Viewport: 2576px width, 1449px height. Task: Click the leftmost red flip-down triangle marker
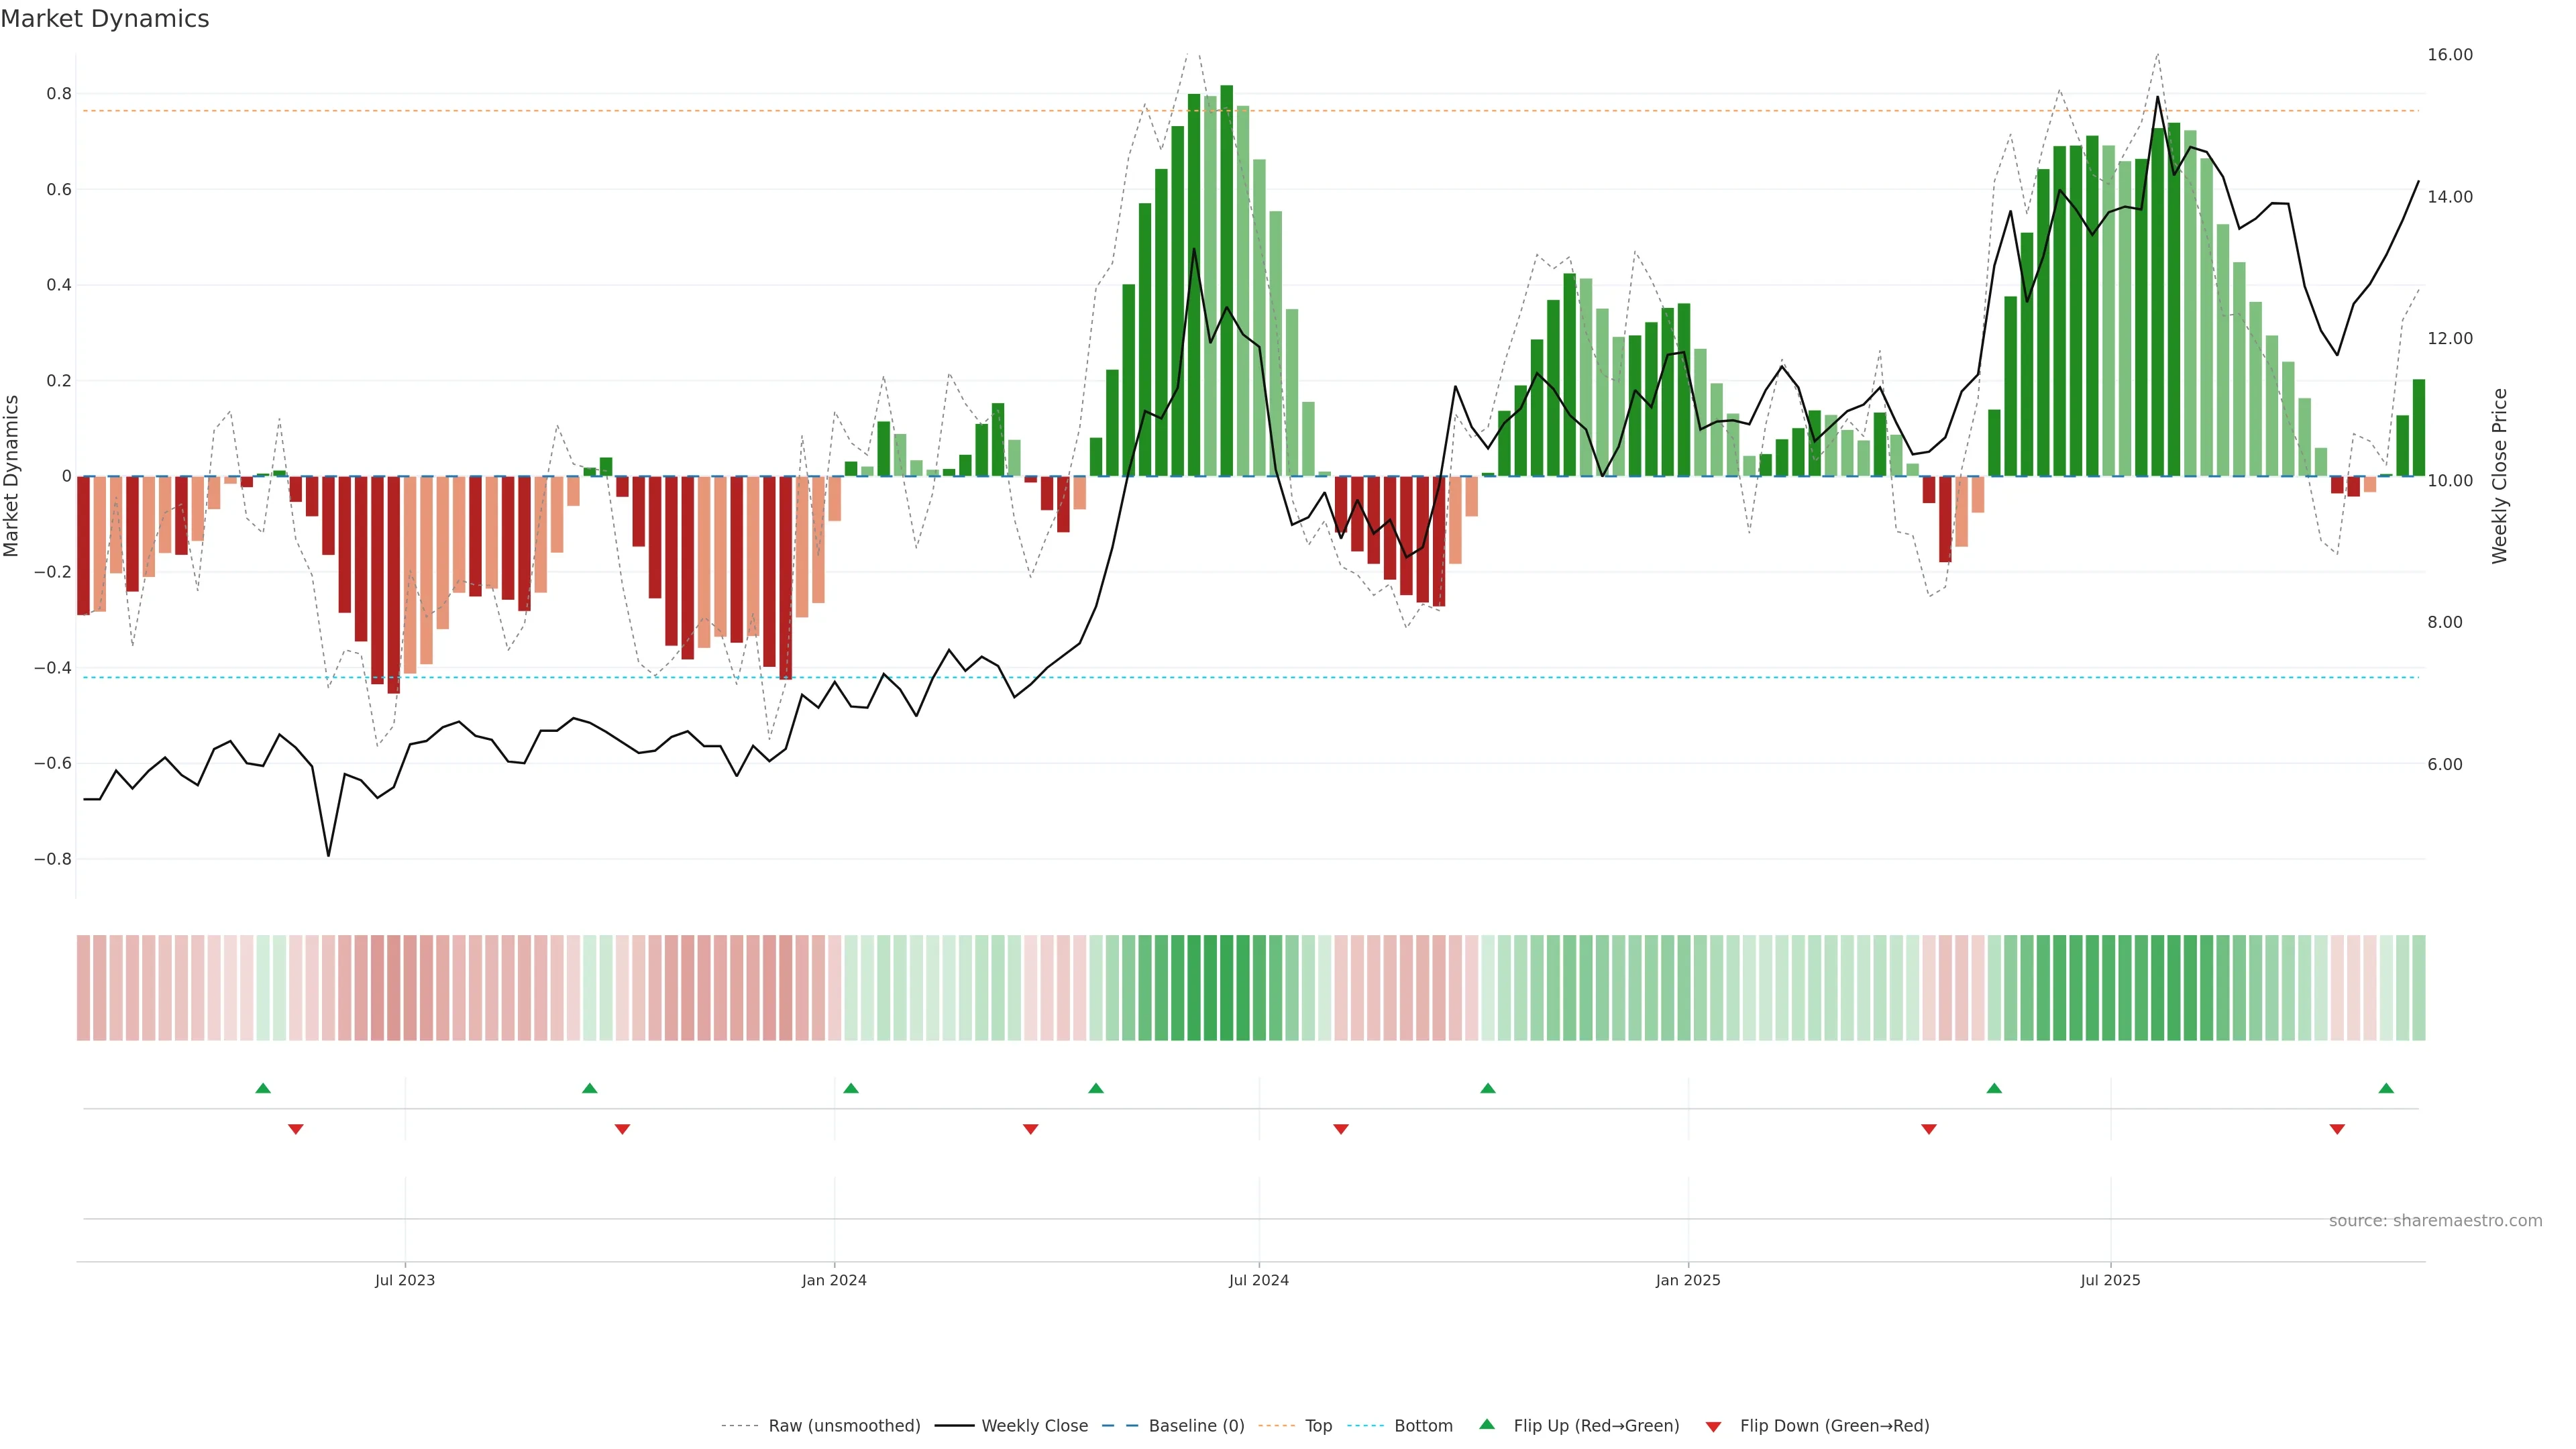(x=296, y=1129)
